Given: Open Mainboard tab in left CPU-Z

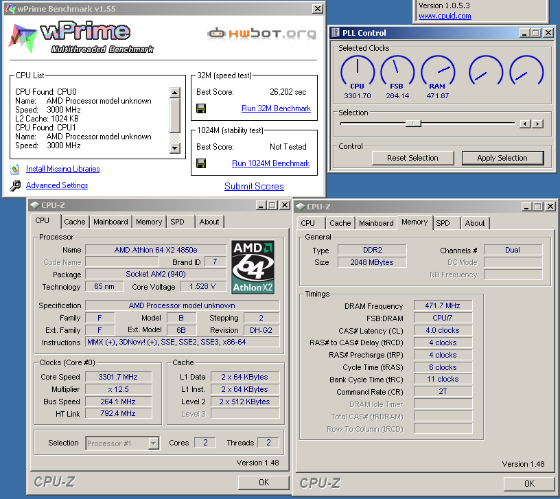Looking at the screenshot, I should [110, 222].
